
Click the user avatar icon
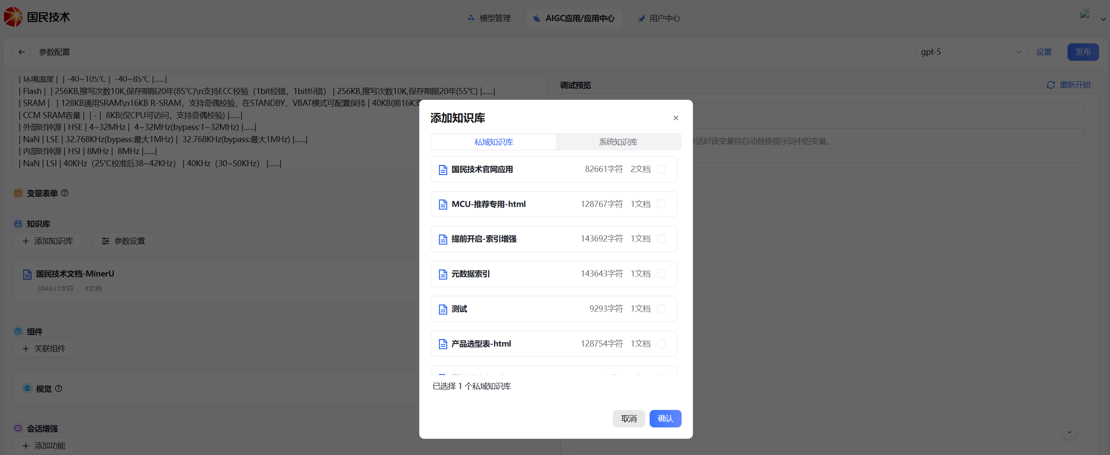[1085, 15]
